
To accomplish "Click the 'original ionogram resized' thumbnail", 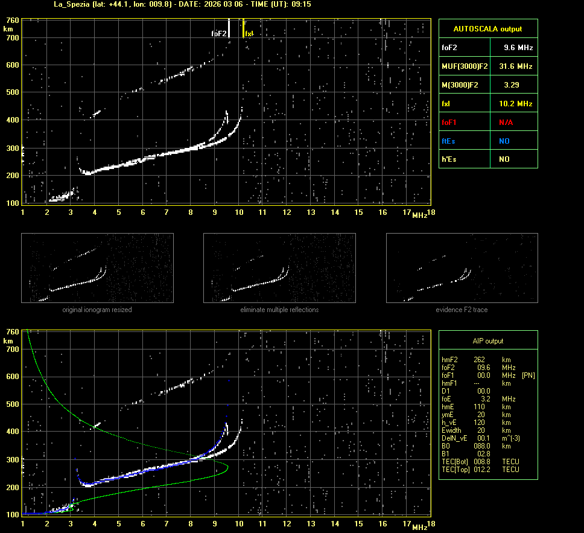I will [x=97, y=268].
